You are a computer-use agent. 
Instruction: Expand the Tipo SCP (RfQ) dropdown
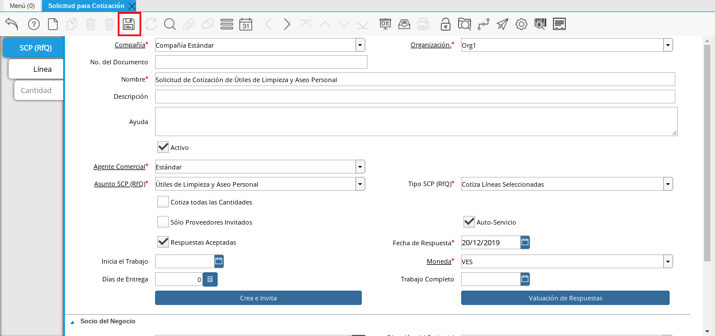[667, 184]
